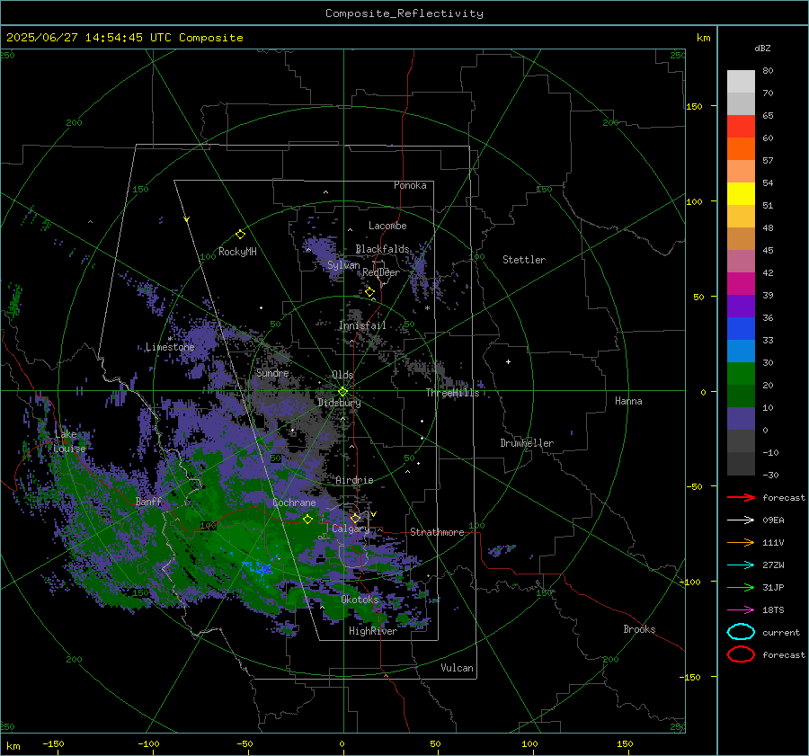Click the Banff label on the map
Image resolution: width=809 pixels, height=756 pixels.
coord(148,502)
